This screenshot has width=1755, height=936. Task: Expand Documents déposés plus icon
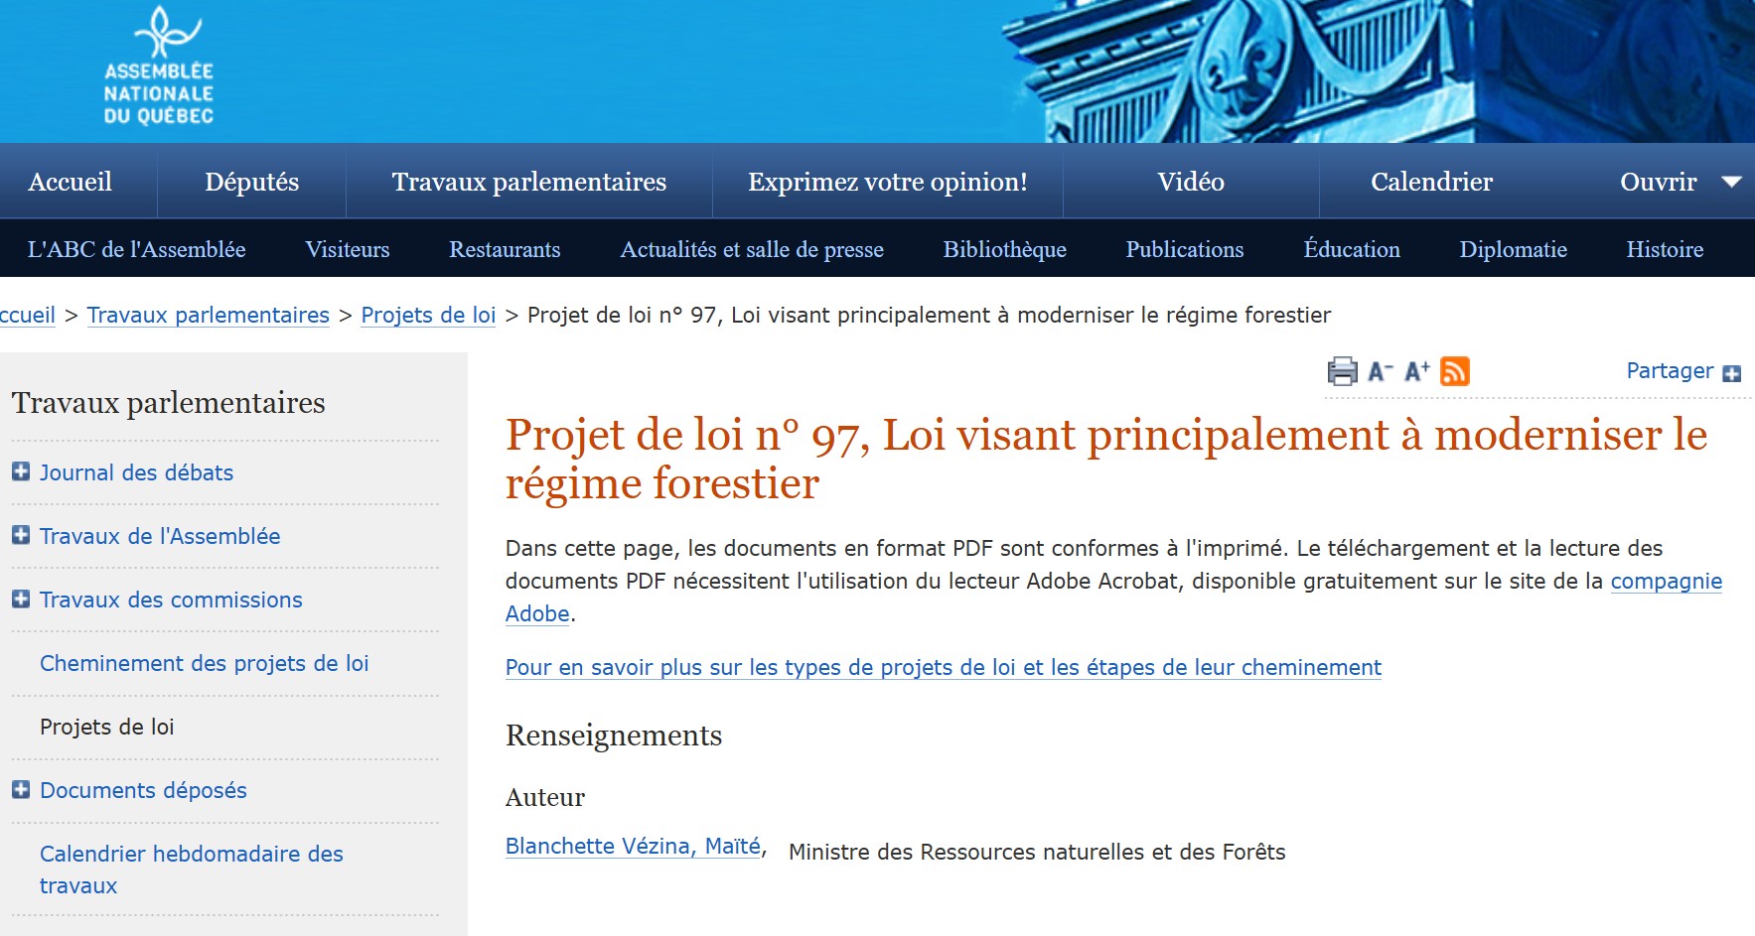point(21,789)
